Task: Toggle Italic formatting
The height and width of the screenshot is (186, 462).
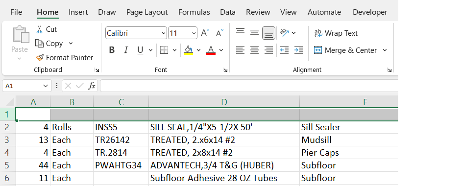Action: pyautogui.click(x=126, y=50)
